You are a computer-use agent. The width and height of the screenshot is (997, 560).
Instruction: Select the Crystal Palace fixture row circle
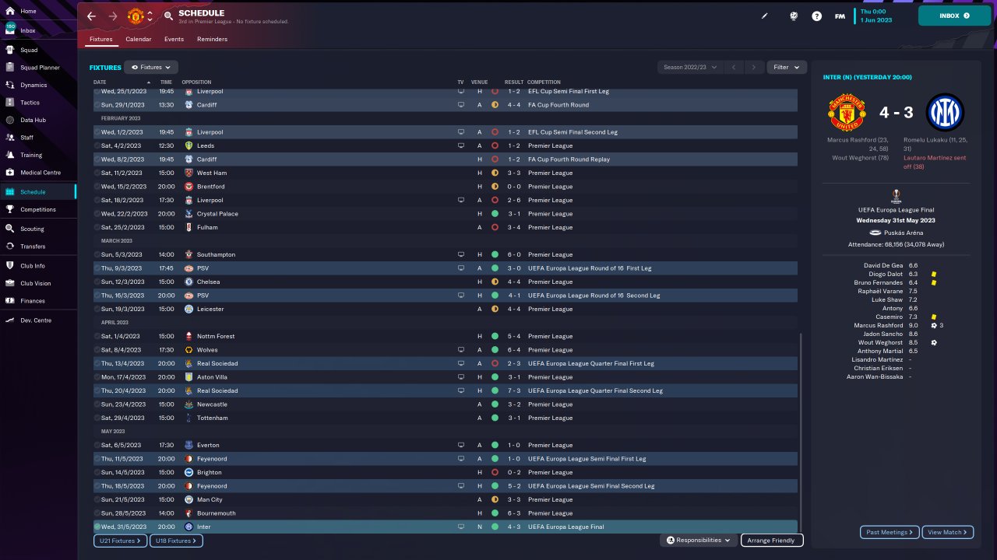pos(97,214)
